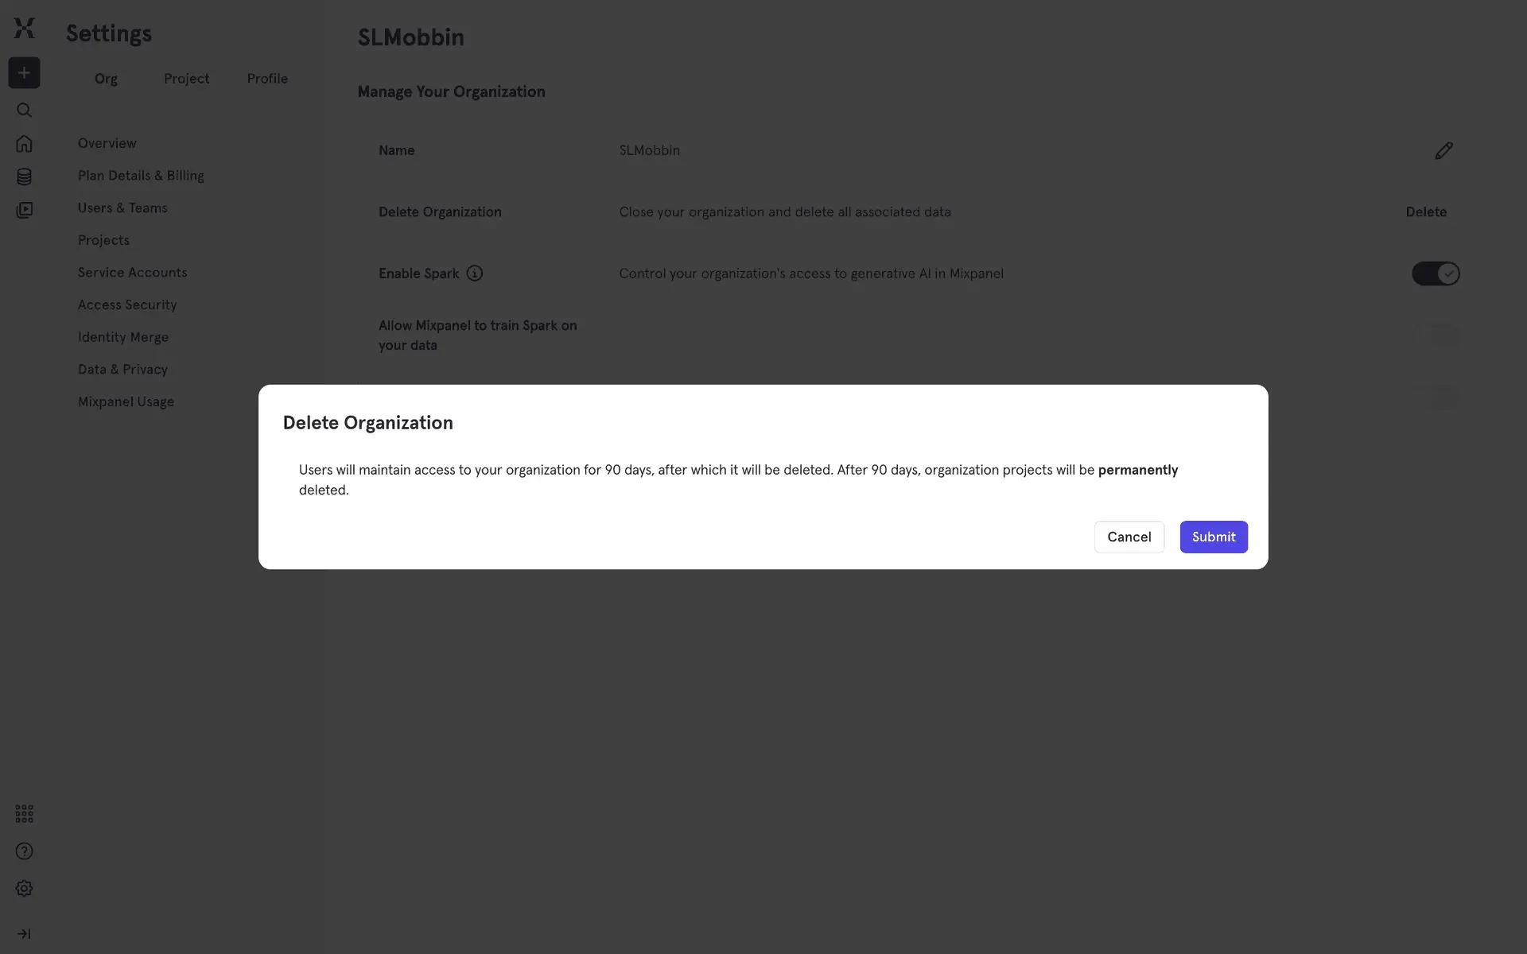Viewport: 1527px width, 954px height.
Task: Open Plan Details & Billing settings
Action: coord(141,176)
